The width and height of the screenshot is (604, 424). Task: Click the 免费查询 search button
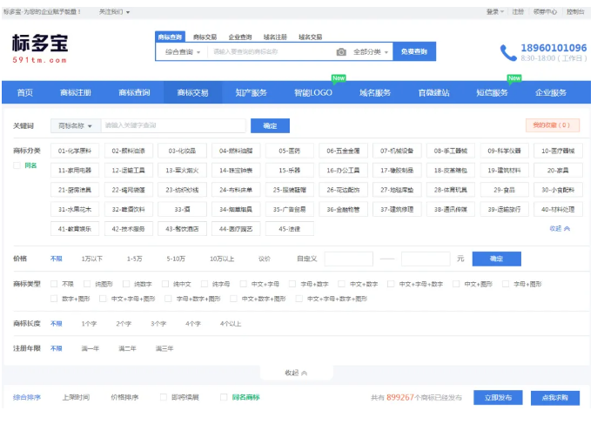[x=414, y=52]
